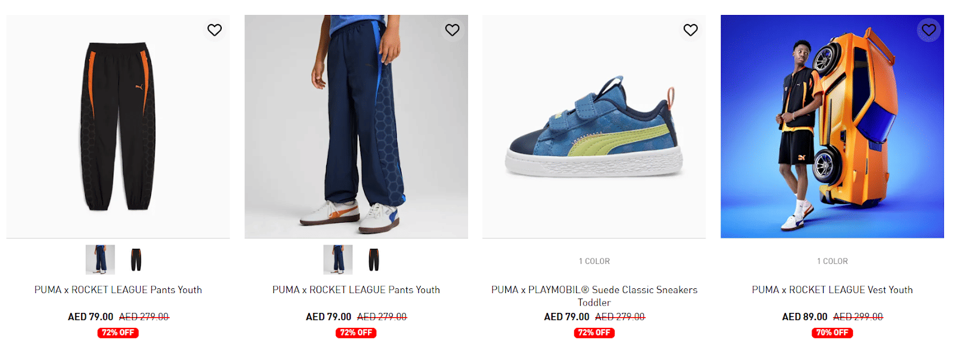Click the 70% OFF badge
959x341 pixels.
coord(832,333)
